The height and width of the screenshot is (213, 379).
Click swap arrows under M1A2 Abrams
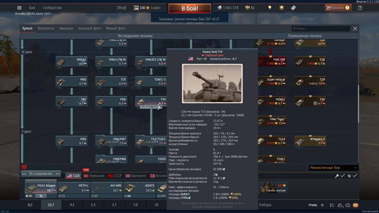pyautogui.click(x=41, y=196)
